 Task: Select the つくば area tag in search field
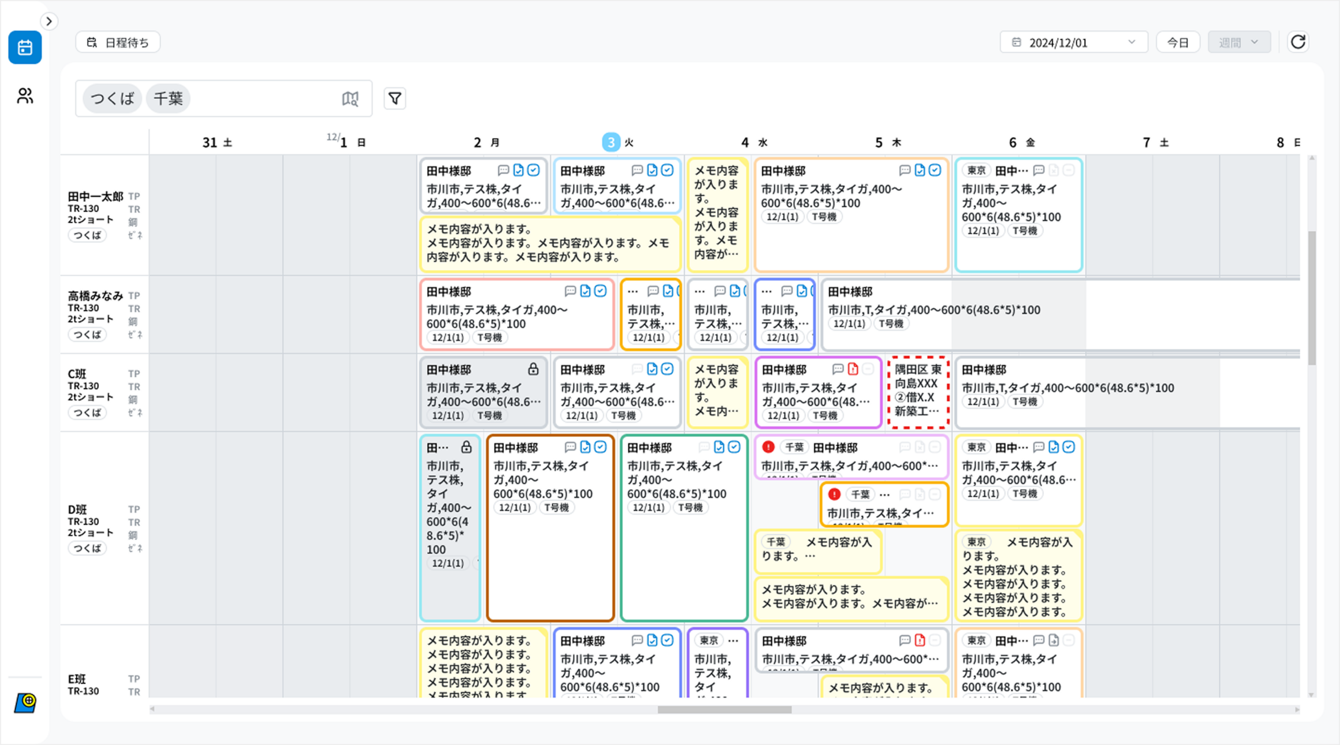112,98
